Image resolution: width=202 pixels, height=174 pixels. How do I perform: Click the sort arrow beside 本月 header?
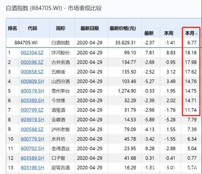[196, 34]
